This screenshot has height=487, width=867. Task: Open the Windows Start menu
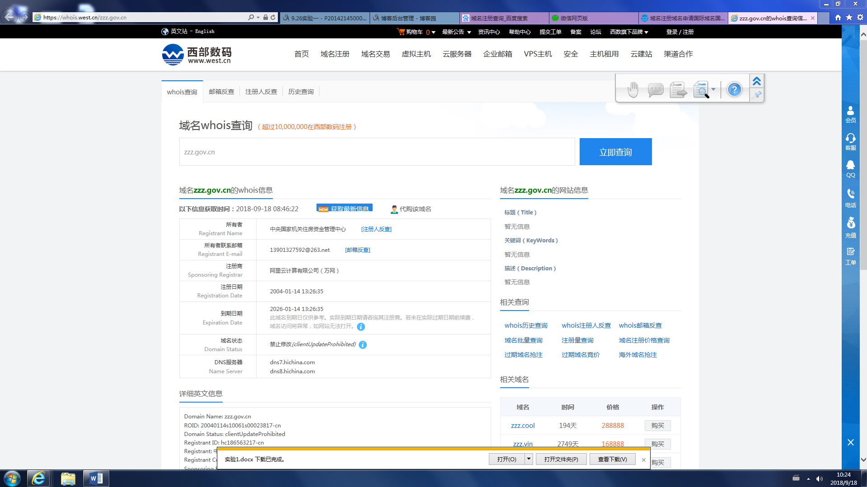[12, 478]
